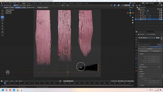
Task: Collapse the Emission panel
Action: pyautogui.click(x=142, y=54)
